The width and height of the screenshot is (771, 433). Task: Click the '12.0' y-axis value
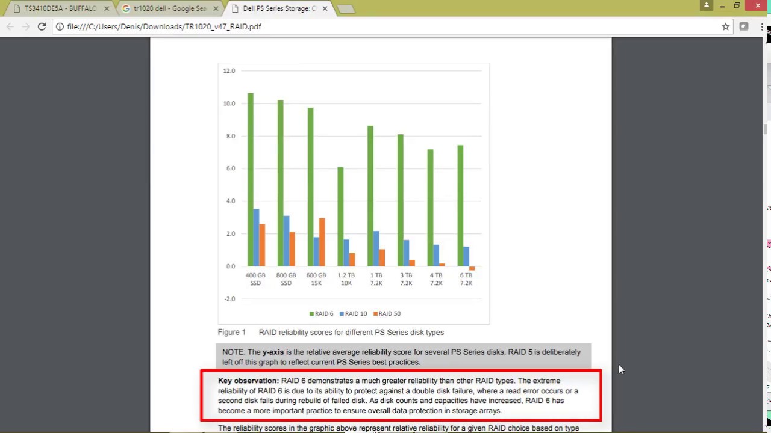pyautogui.click(x=229, y=71)
